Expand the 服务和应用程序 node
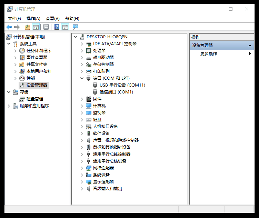259x218 pixels. coord(9,106)
